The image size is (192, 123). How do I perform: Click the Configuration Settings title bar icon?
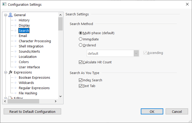click(4, 4)
